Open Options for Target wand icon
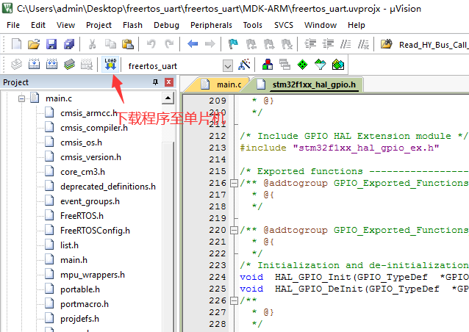This screenshot has height=332, width=469. point(244,64)
